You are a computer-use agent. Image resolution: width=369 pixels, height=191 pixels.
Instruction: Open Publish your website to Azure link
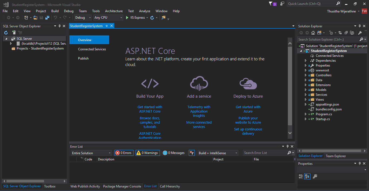click(x=248, y=120)
